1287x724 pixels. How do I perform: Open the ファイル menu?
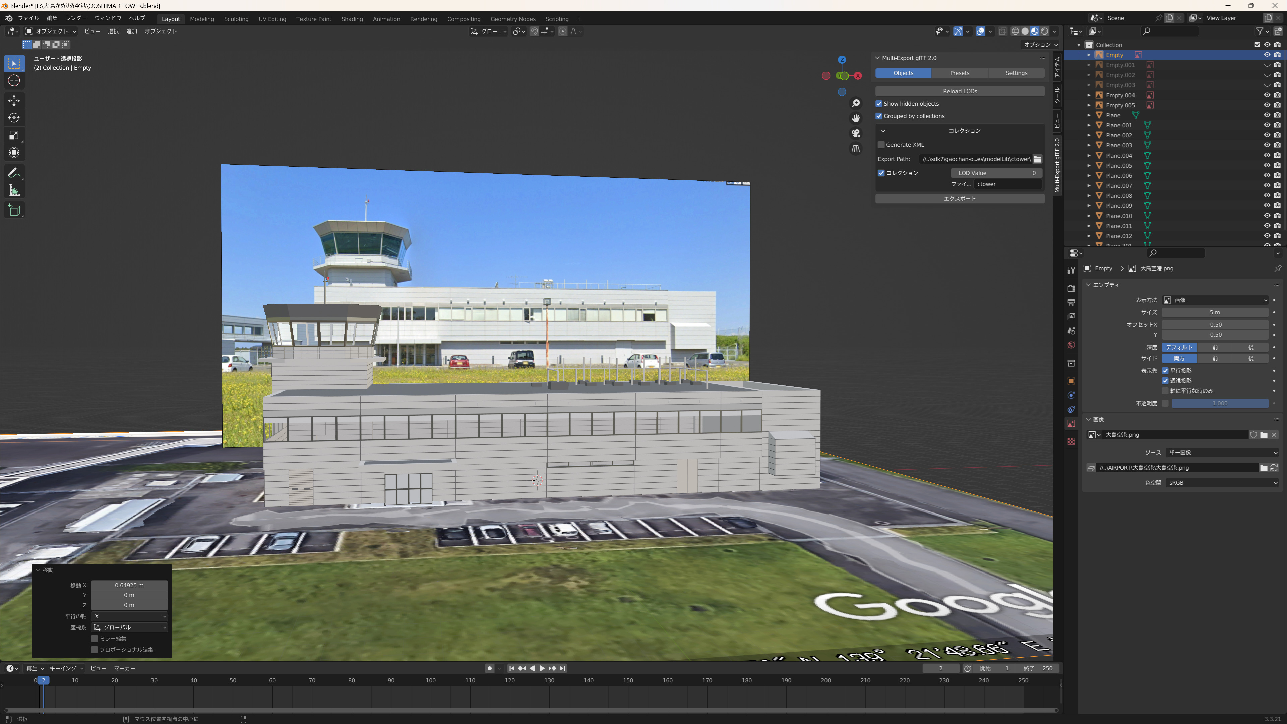[x=28, y=18]
